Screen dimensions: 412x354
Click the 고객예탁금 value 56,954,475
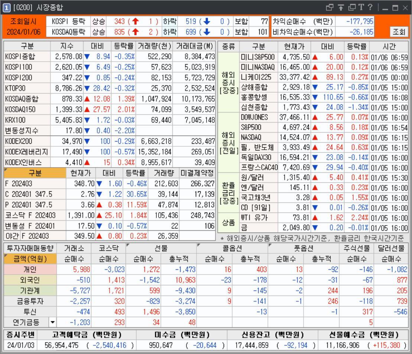coord(62,345)
